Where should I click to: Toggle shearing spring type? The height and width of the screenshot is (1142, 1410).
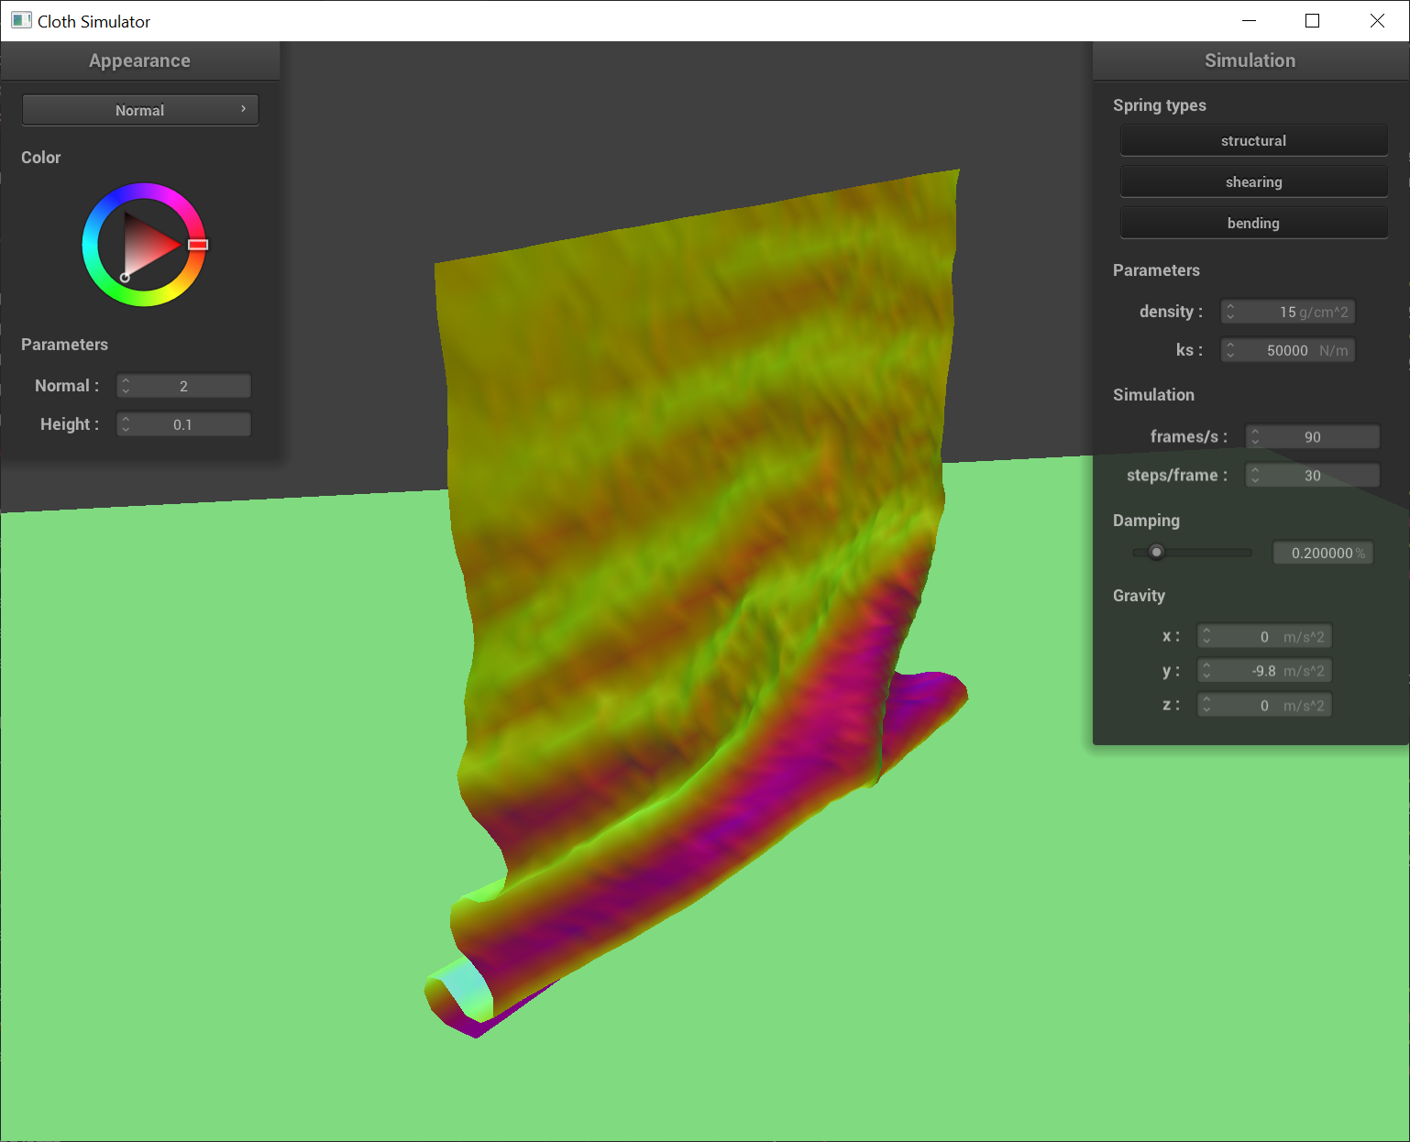[1253, 181]
